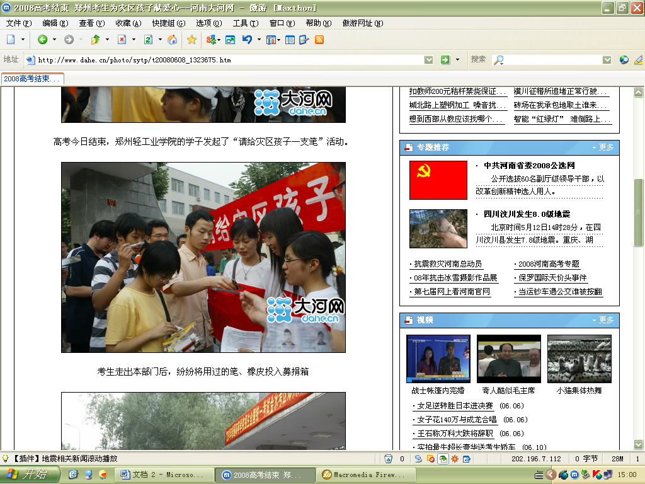Click the green Go button beside address bar

click(x=445, y=60)
